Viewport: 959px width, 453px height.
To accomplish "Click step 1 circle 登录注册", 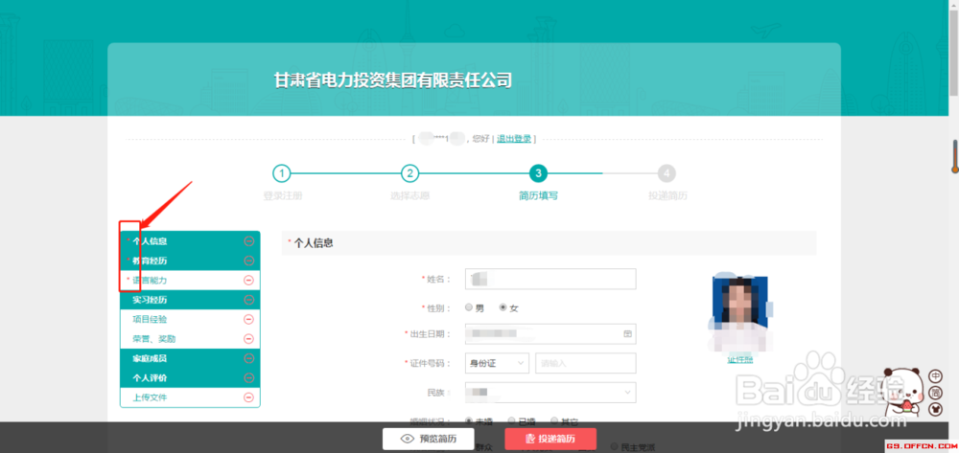I will click(x=281, y=173).
